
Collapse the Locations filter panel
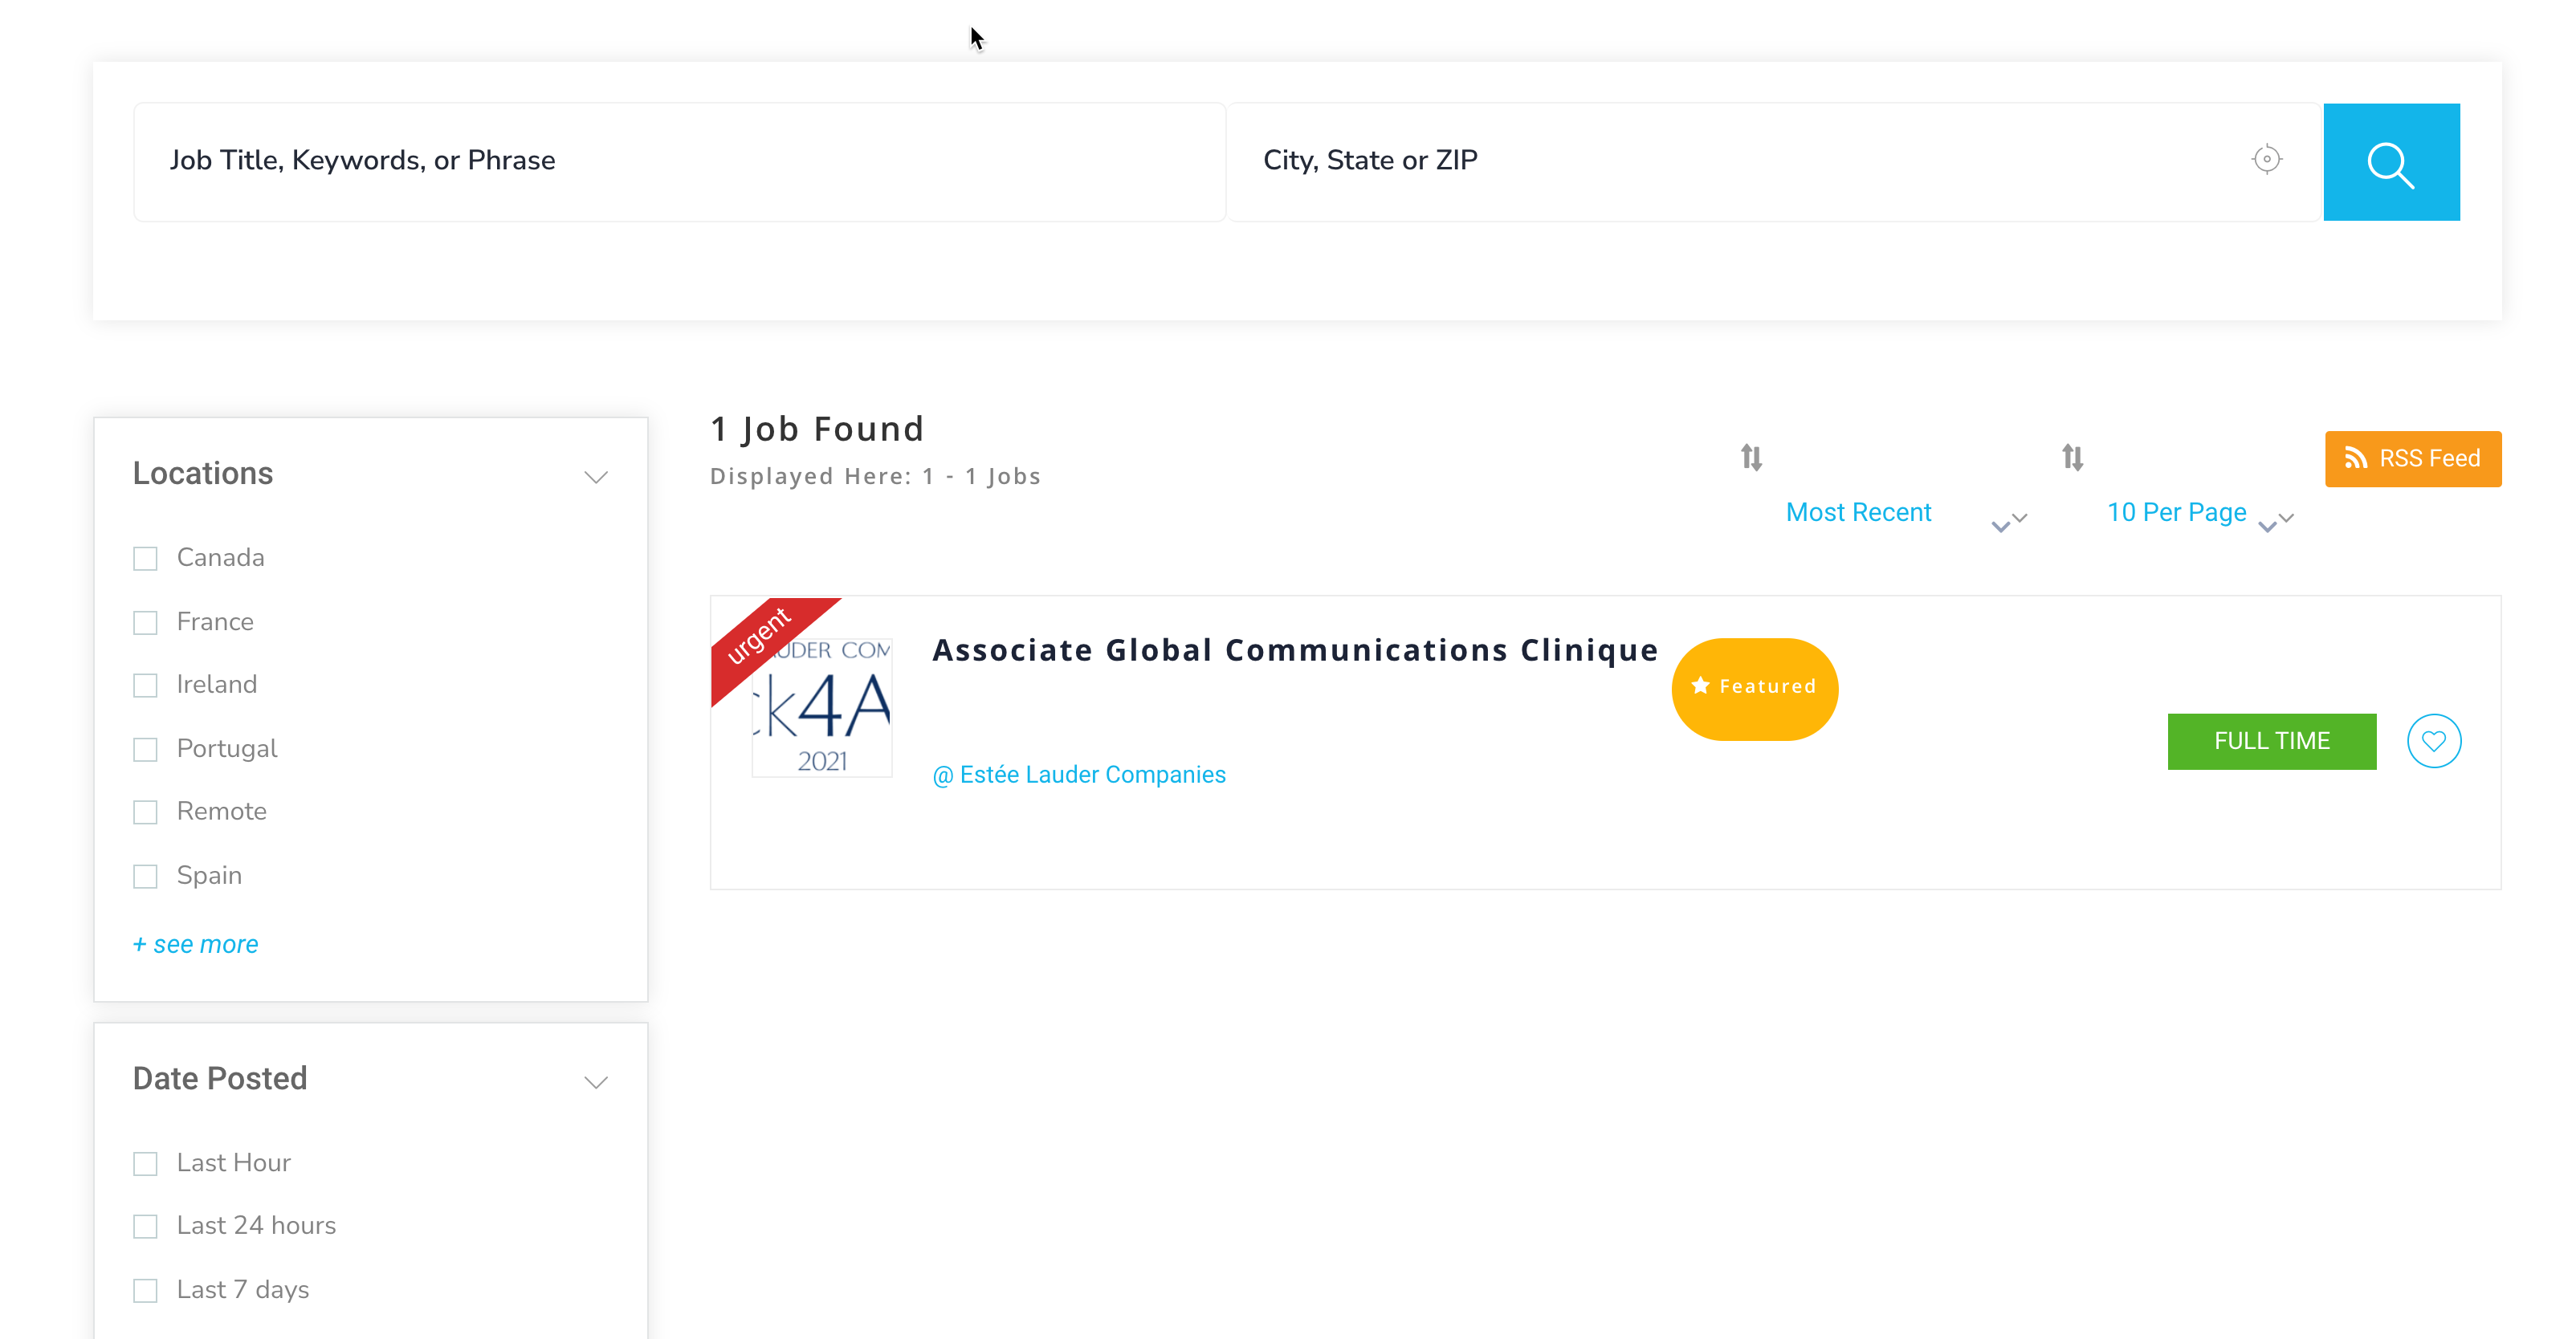click(596, 477)
